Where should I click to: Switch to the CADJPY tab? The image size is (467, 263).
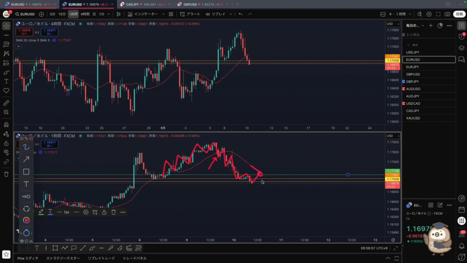point(145,5)
